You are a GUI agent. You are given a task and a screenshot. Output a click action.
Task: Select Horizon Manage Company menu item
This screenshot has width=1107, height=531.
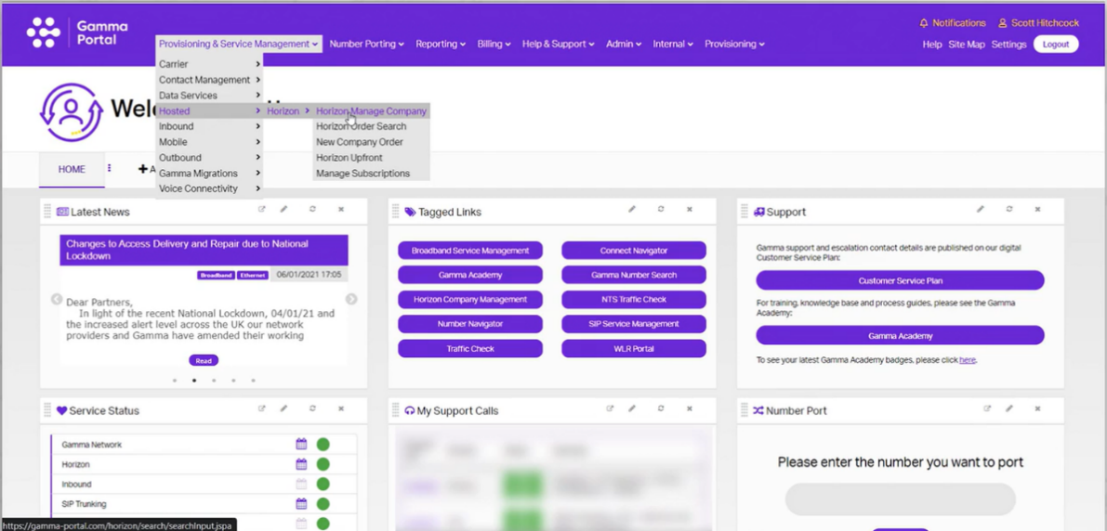(x=372, y=110)
